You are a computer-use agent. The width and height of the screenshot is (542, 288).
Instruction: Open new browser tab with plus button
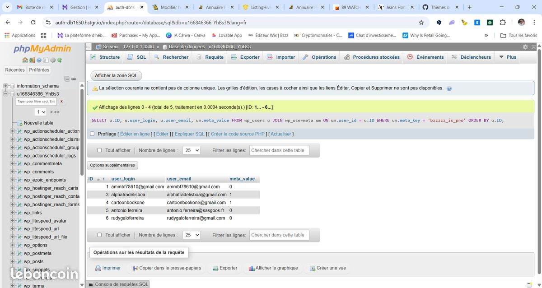470,7
